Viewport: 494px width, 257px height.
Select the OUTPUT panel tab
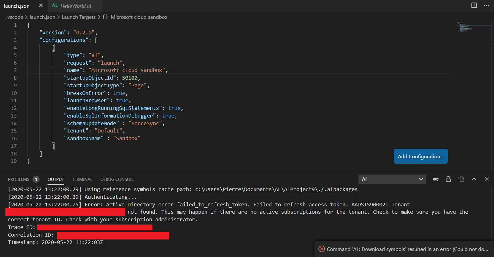56,179
